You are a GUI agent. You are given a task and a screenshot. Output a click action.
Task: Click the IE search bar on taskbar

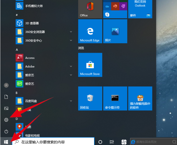(x=153, y=142)
